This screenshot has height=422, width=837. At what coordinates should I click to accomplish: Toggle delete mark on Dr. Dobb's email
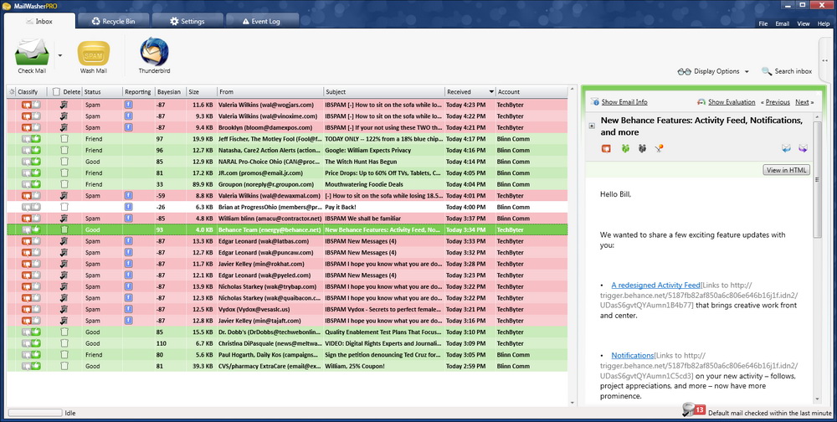(64, 332)
